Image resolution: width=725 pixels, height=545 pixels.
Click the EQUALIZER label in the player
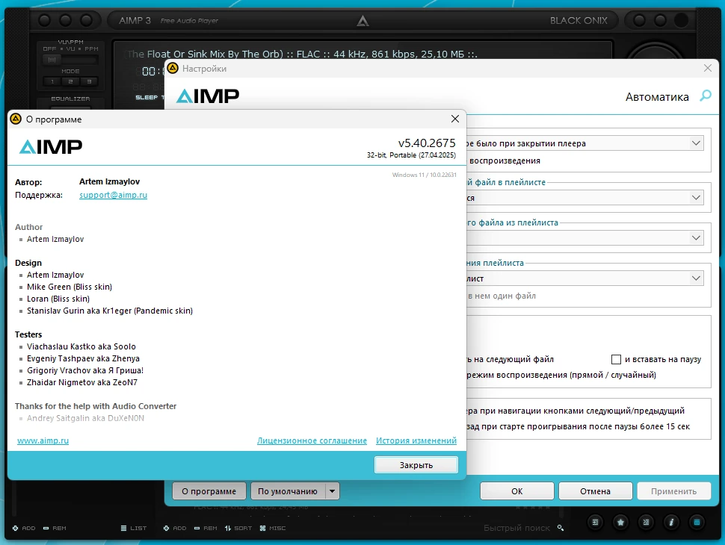(71, 99)
